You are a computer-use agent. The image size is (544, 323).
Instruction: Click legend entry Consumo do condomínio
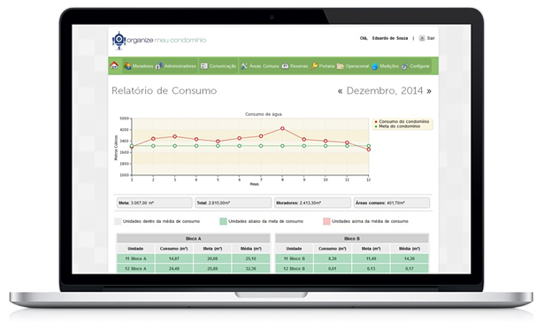(402, 122)
